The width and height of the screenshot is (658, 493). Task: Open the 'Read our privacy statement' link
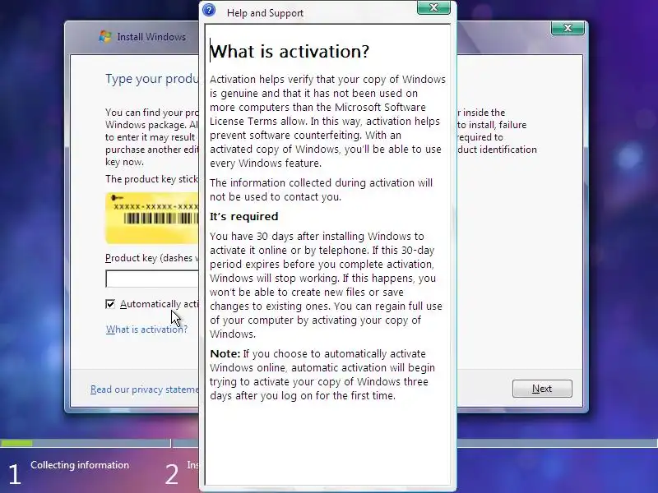(x=145, y=389)
